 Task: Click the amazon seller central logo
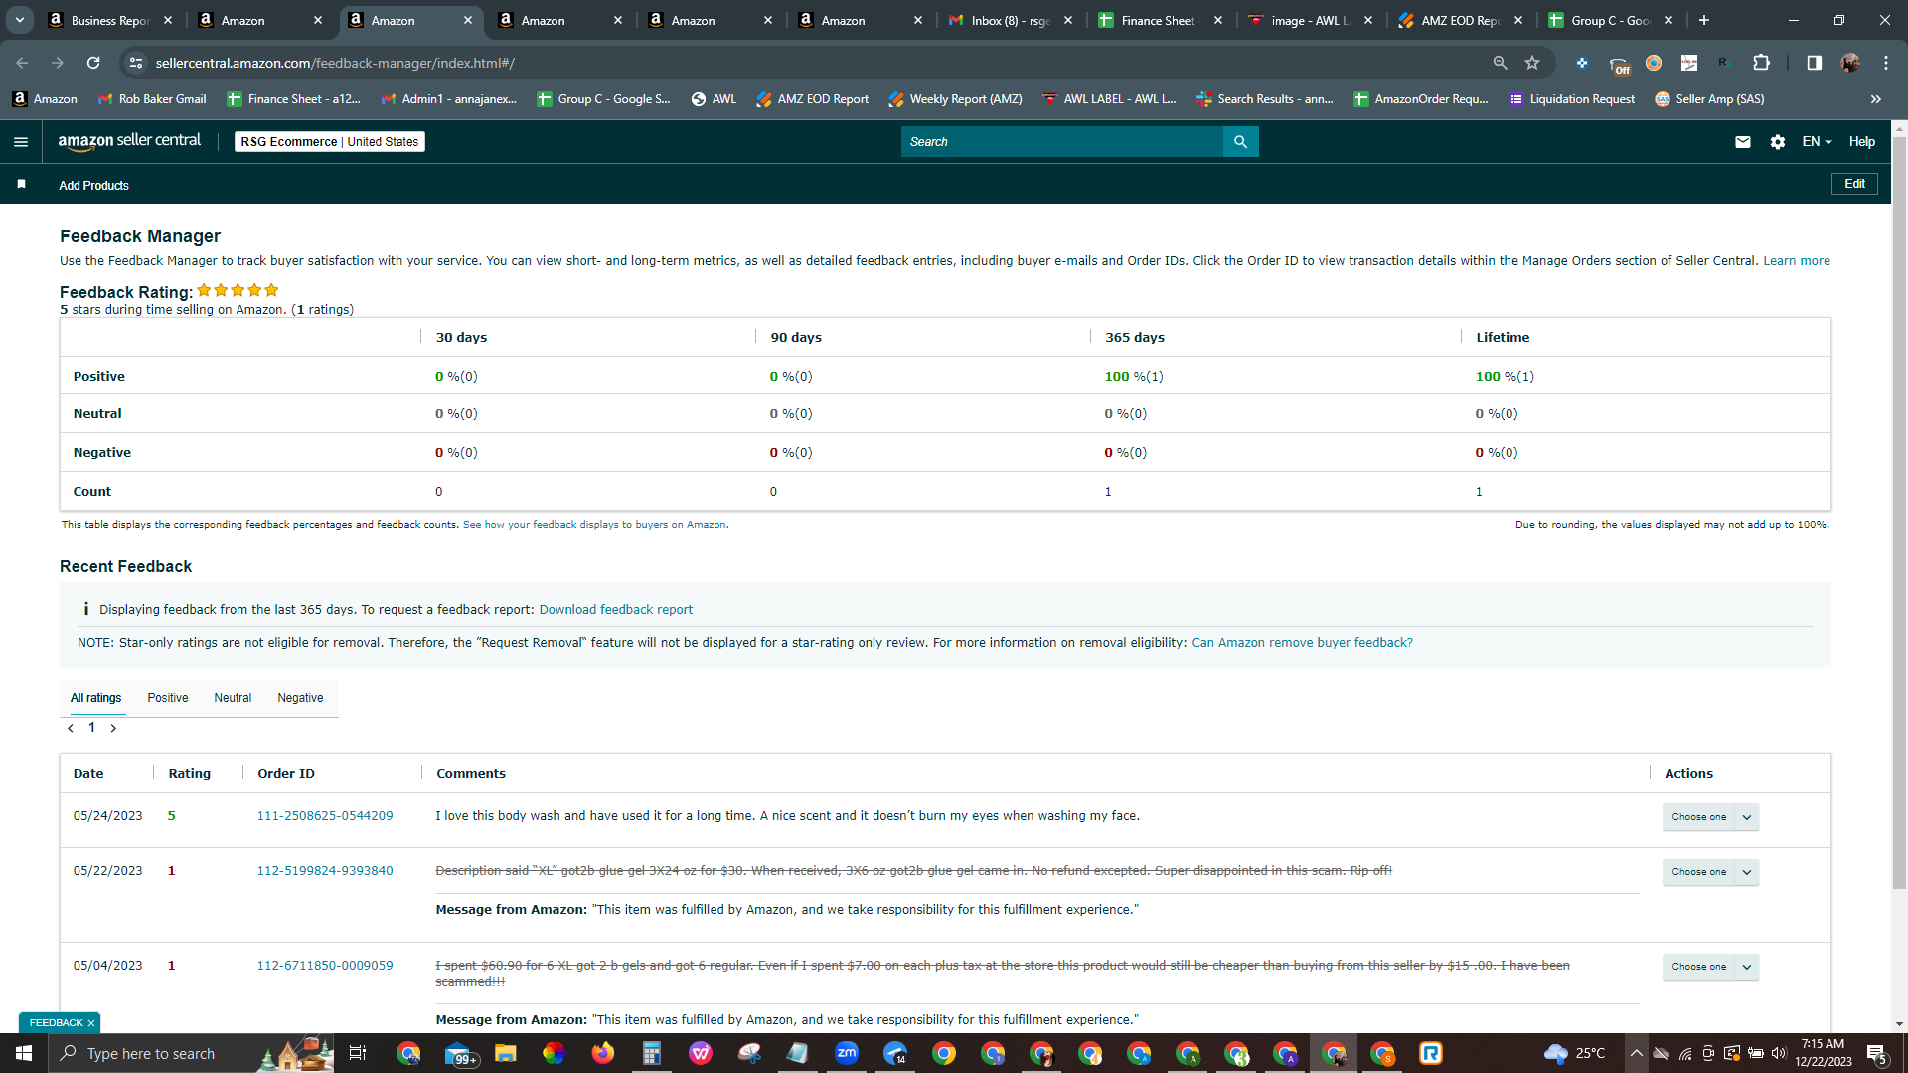click(x=129, y=141)
